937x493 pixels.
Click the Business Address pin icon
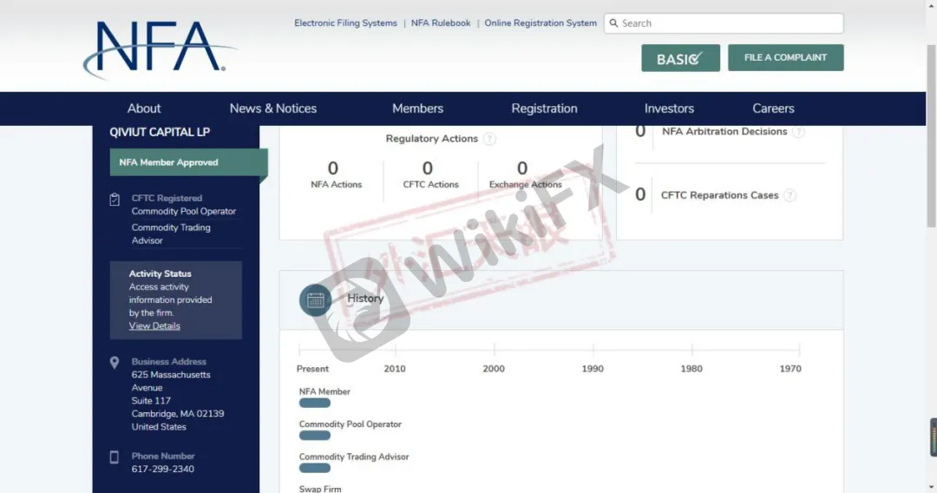[115, 363]
